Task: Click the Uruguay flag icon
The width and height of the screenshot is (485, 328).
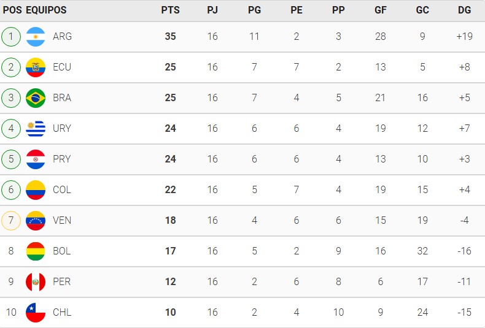Action: pyautogui.click(x=36, y=129)
